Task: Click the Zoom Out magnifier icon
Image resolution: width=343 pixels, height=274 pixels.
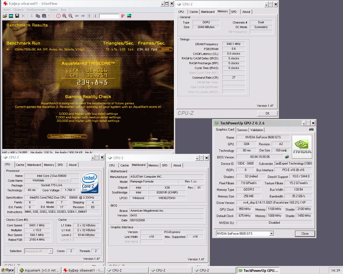Action: tap(71, 16)
